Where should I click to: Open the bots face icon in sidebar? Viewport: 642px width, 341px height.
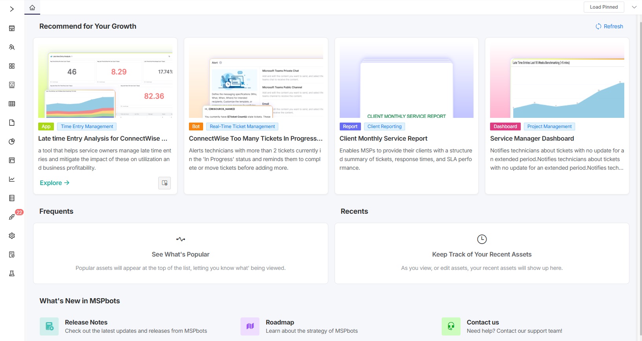[12, 85]
